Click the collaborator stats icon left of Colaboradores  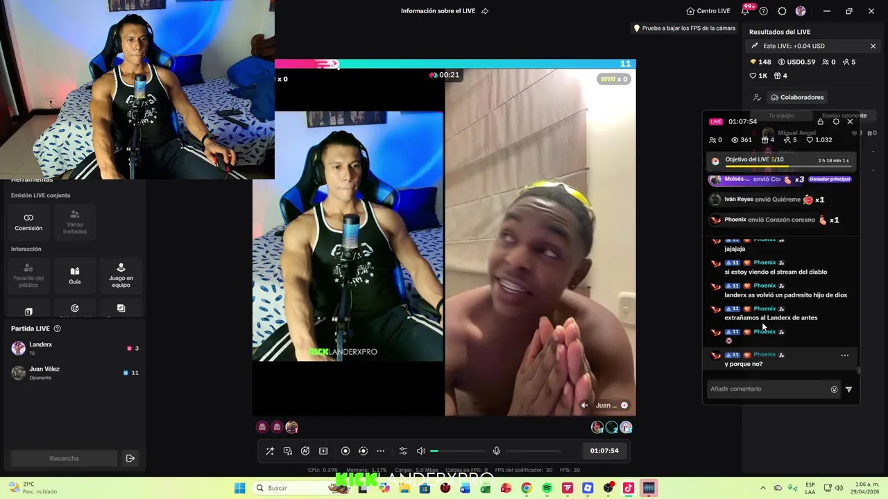click(x=757, y=98)
